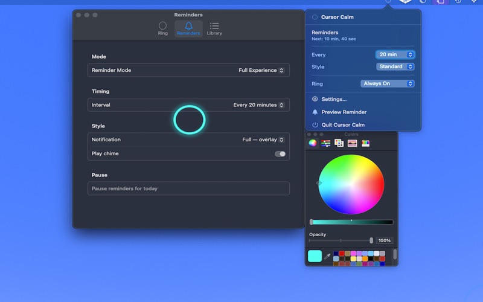The image size is (483, 302).
Task: Click the 'Reminders' heading in the popover
Action: tap(325, 33)
